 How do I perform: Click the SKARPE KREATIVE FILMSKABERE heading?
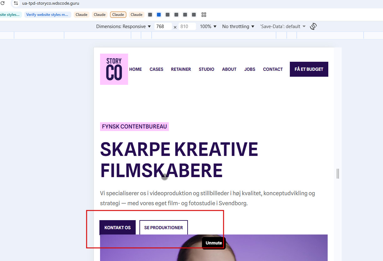coord(179,160)
